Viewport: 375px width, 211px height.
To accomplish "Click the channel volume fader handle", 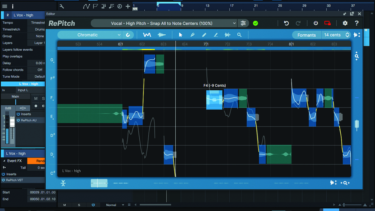I will click(12, 122).
